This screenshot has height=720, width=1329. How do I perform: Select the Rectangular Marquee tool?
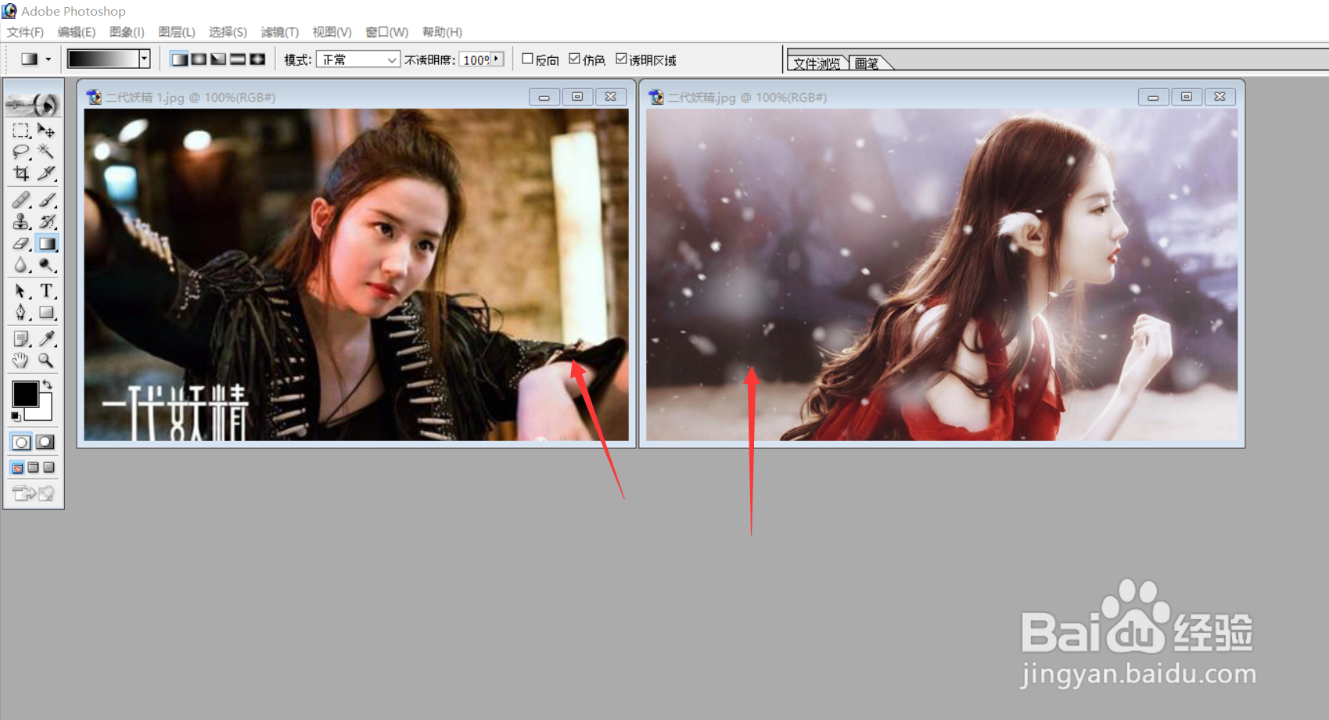pos(21,131)
